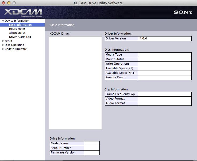Click the Model Name label

click(x=60, y=143)
